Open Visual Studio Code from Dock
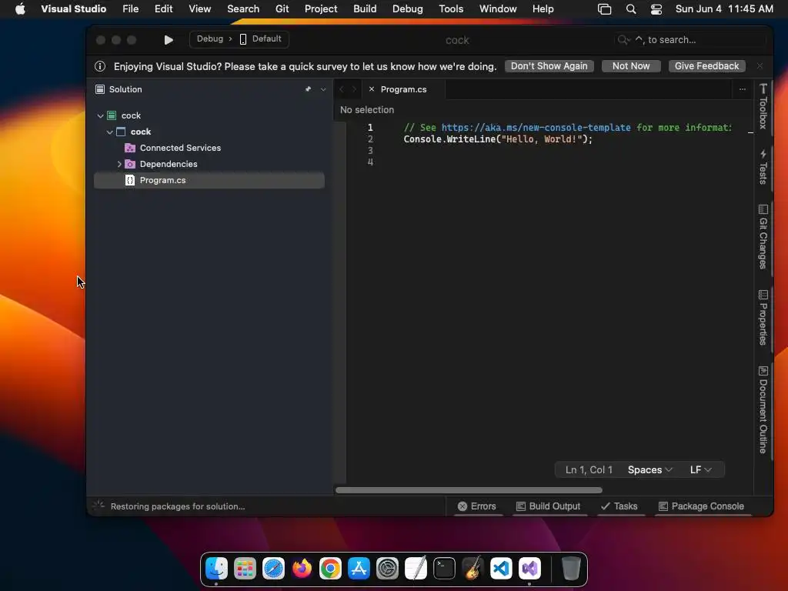 click(x=501, y=569)
